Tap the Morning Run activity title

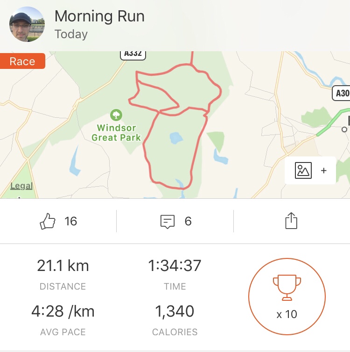coord(99,16)
